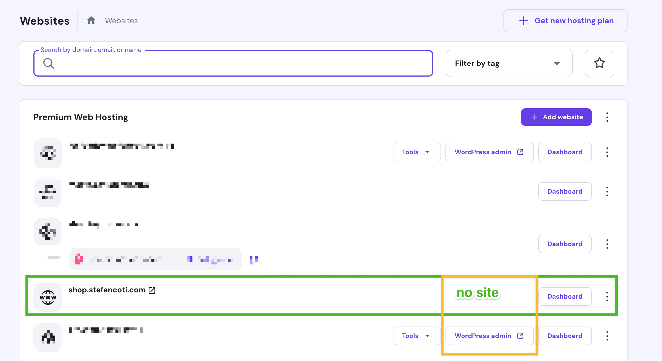
Task: Expand the Tools dropdown on the first website row
Action: 416,152
